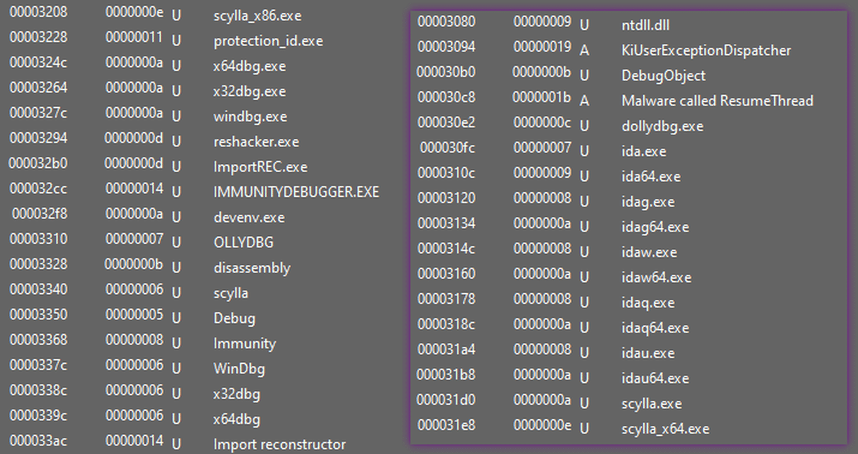Click size value 00000011 for protection_id.exe
This screenshot has width=858, height=454.
point(134,37)
